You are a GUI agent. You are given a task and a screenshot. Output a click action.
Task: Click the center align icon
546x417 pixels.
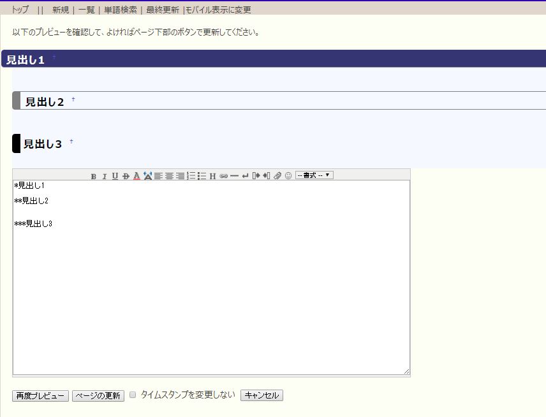[x=169, y=176]
